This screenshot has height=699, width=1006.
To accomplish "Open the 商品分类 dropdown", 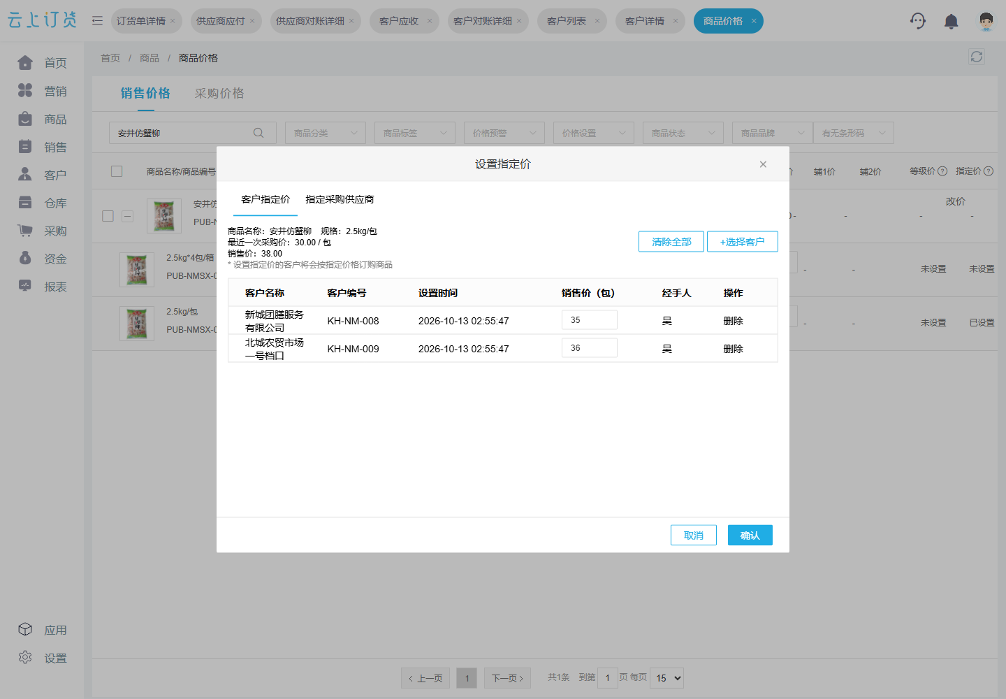I will coord(326,133).
